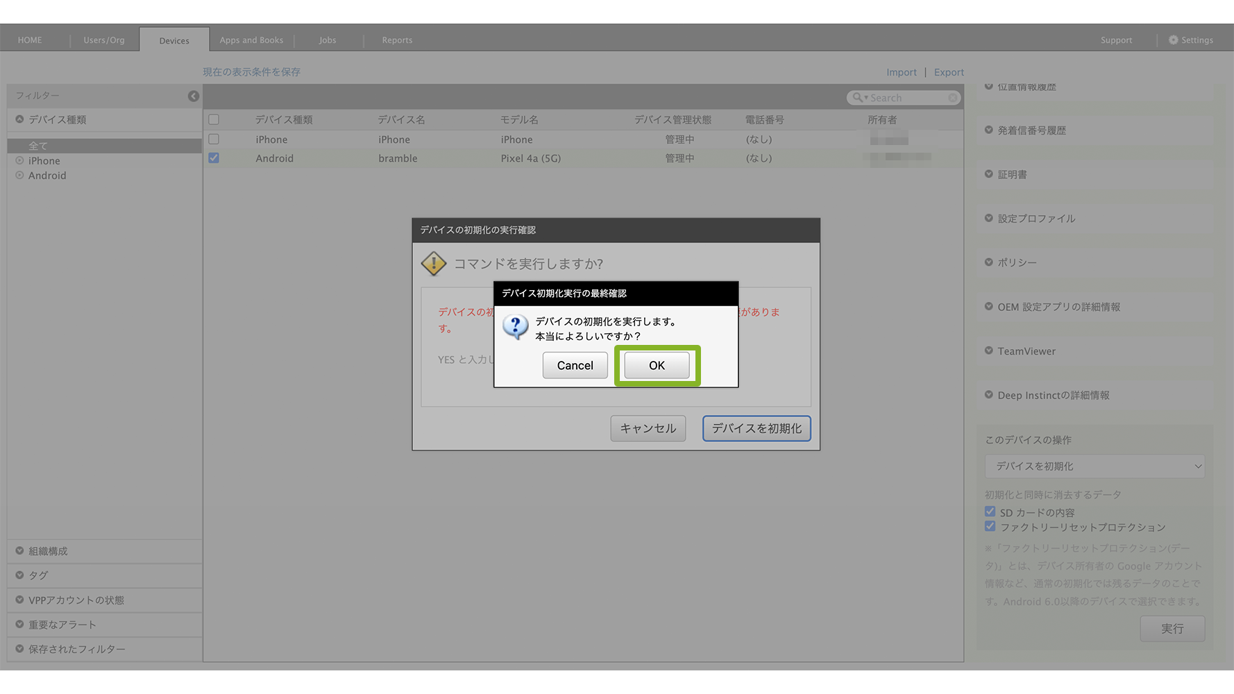Expand the VPPアカウントの状態 filter section

pos(19,600)
